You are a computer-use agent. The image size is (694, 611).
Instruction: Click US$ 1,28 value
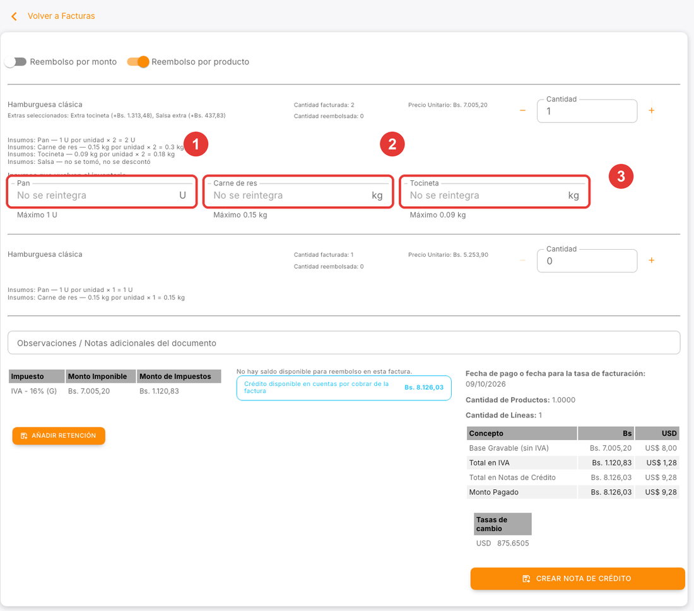662,463
